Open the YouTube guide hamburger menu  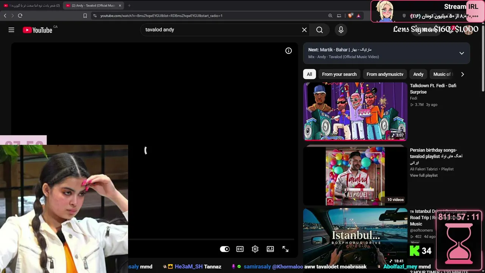tap(11, 30)
